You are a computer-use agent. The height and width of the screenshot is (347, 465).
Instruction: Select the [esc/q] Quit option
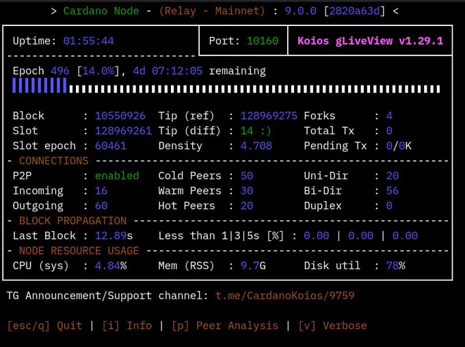point(44,326)
